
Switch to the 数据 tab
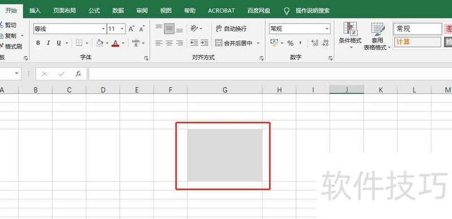click(118, 11)
